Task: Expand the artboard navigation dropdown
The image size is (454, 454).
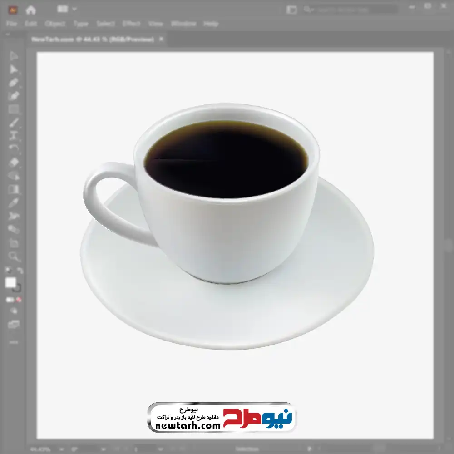Action: [160, 449]
